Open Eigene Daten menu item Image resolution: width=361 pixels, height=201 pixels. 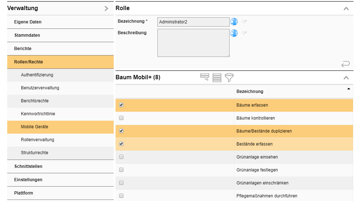[60, 22]
